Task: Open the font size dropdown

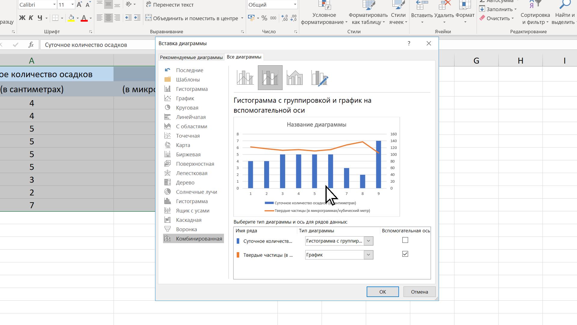Action: (x=72, y=5)
